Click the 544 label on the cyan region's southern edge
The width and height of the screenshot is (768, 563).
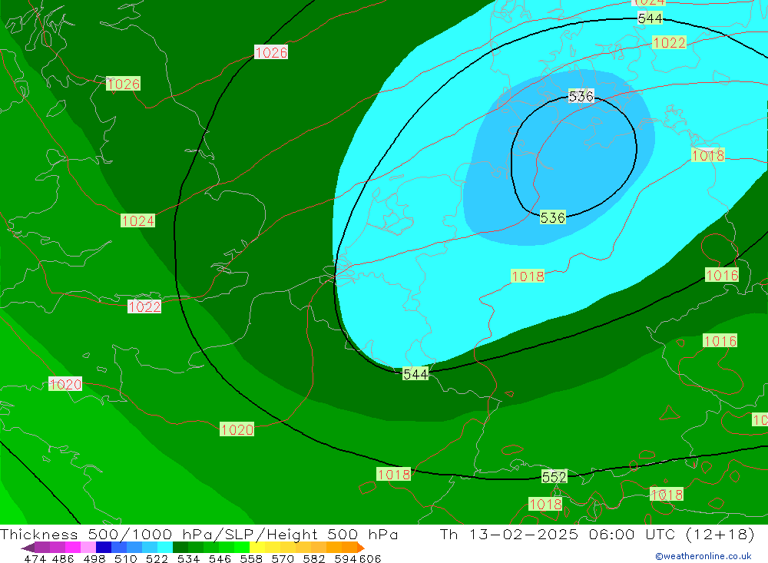(x=415, y=374)
